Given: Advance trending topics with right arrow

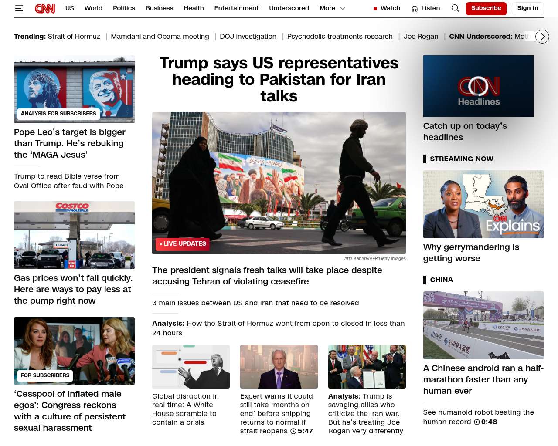Looking at the screenshot, I should click(x=542, y=37).
